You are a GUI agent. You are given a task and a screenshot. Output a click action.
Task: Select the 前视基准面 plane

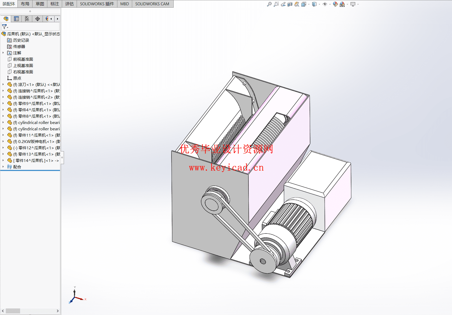pyautogui.click(x=23, y=59)
